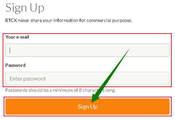Viewport: 175px width, 120px height.
Task: Click the Enter password field
Action: [88, 78]
